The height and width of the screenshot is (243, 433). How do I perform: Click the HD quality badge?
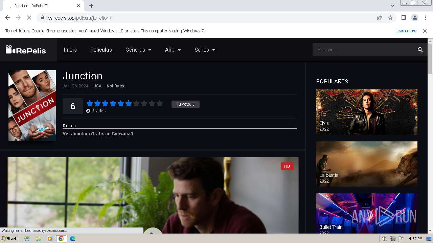click(287, 166)
